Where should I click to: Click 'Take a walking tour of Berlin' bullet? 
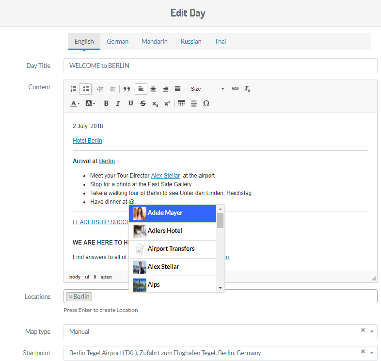(x=171, y=193)
